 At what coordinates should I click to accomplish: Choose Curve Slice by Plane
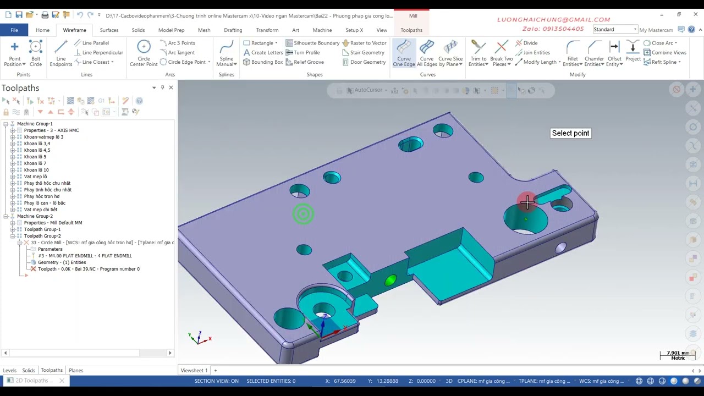[x=450, y=53]
